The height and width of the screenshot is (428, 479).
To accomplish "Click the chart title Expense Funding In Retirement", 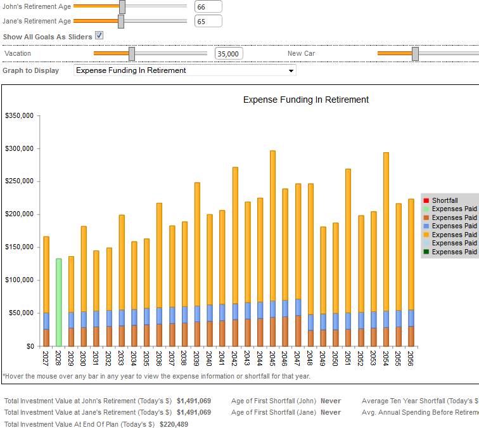I will [306, 100].
